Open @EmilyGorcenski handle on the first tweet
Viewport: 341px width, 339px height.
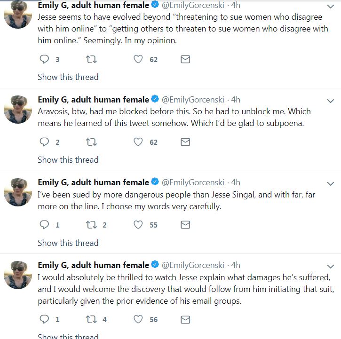[x=193, y=5]
